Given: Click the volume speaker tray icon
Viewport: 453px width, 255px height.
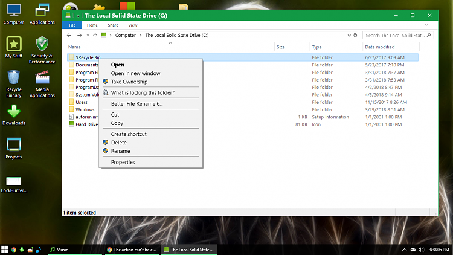Looking at the screenshot, I should pyautogui.click(x=421, y=250).
